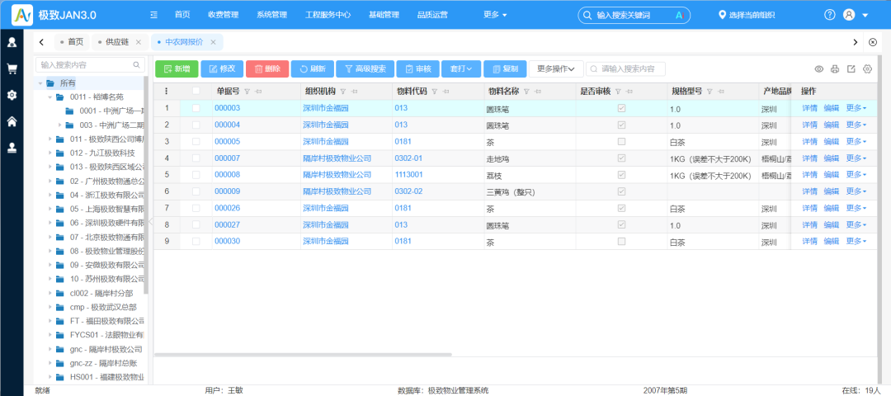Click the 审核 button
Image resolution: width=891 pixels, height=396 pixels.
tap(417, 69)
